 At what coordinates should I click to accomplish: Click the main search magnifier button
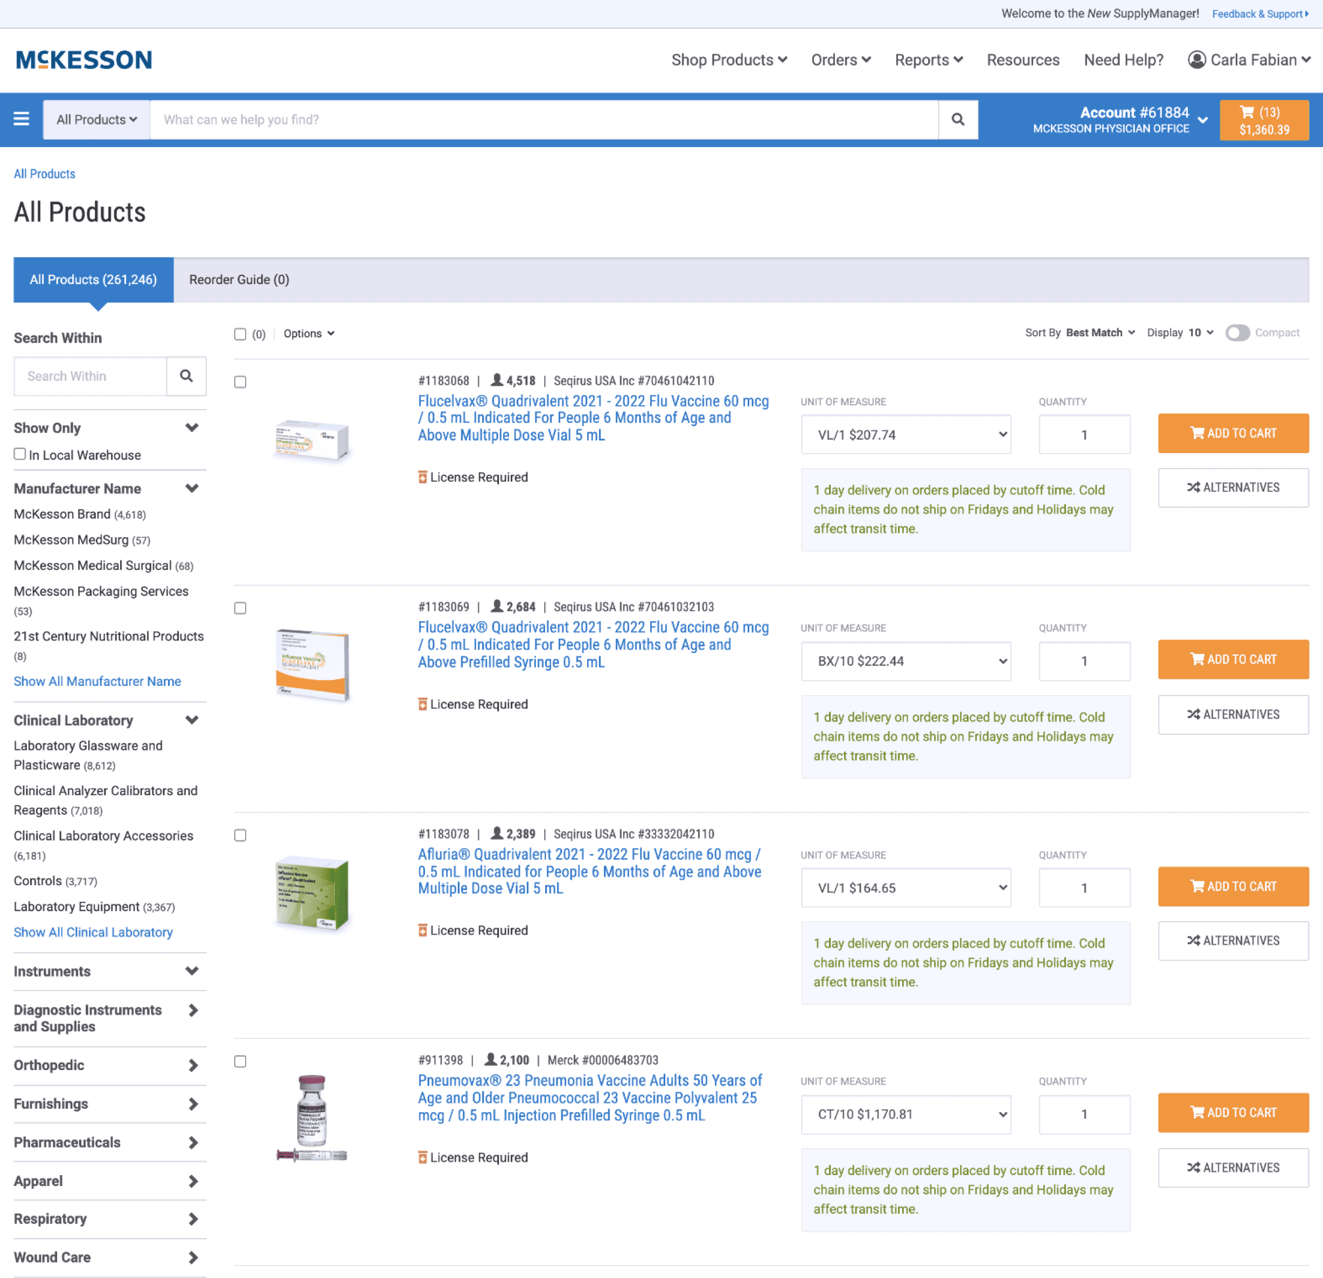point(957,120)
